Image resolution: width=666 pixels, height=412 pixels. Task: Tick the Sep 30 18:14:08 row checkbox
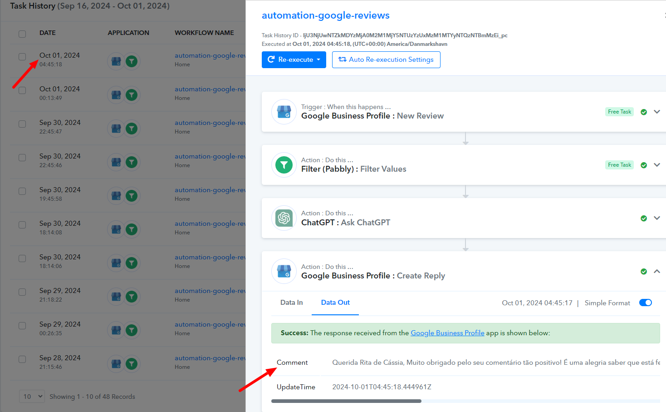[x=22, y=225]
